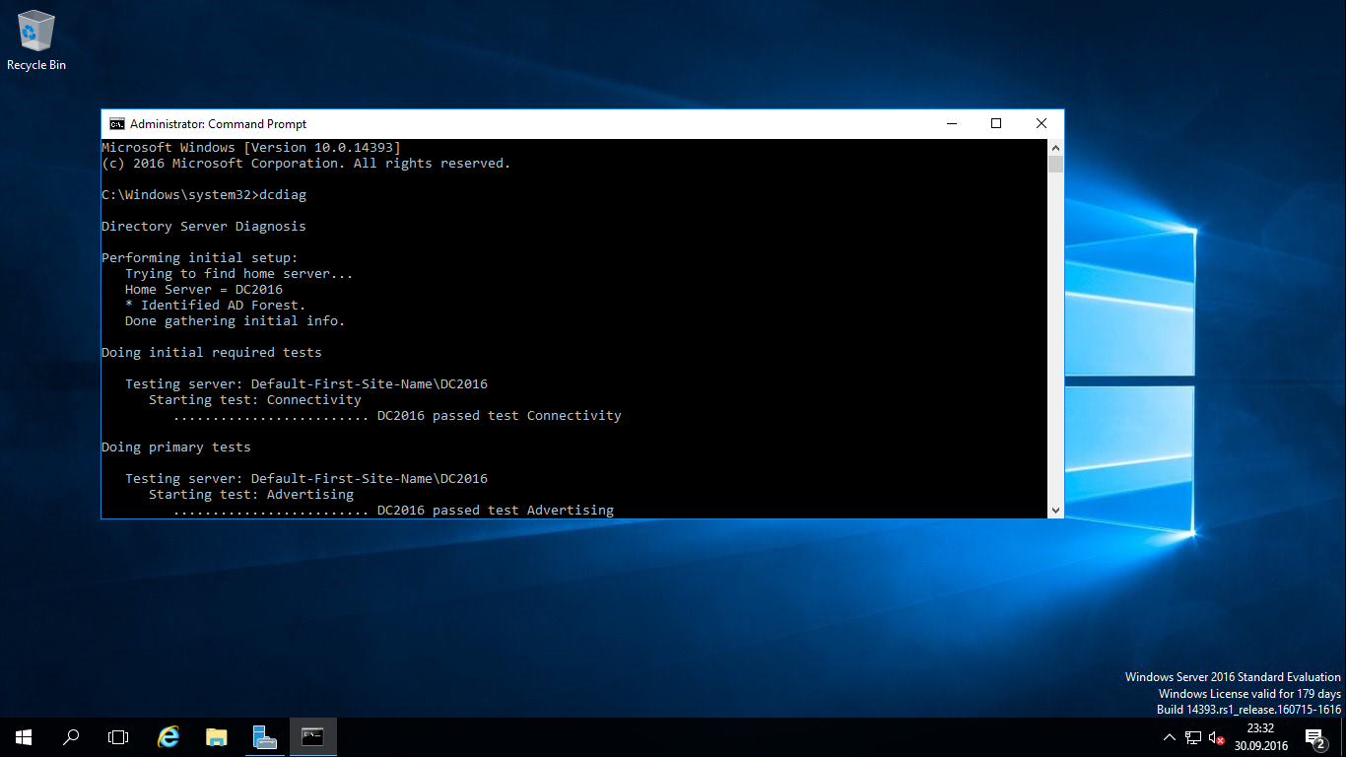Image resolution: width=1346 pixels, height=757 pixels.
Task: Click 'Starting test: Connectivity' line
Action: [x=255, y=400]
